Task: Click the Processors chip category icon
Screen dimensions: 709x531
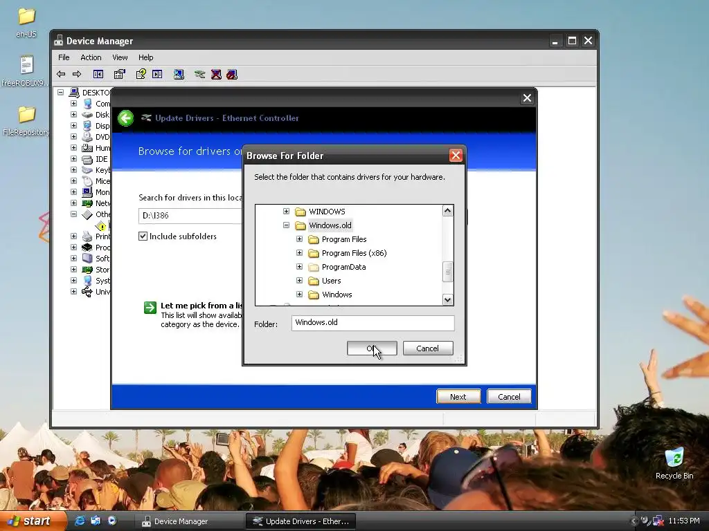Action: [87, 248]
